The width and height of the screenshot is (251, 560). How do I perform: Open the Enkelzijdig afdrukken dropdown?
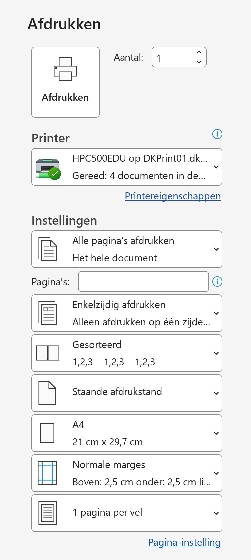(216, 313)
